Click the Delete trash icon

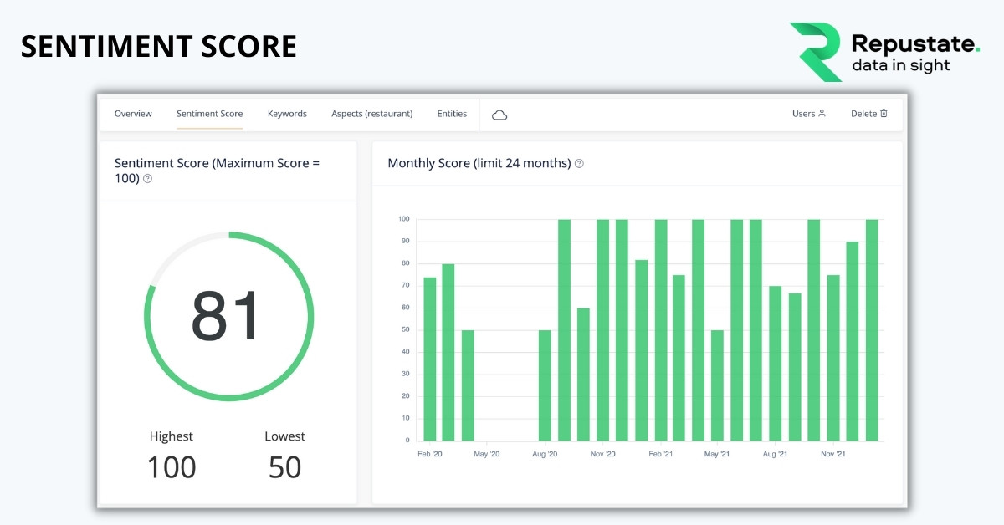point(885,113)
